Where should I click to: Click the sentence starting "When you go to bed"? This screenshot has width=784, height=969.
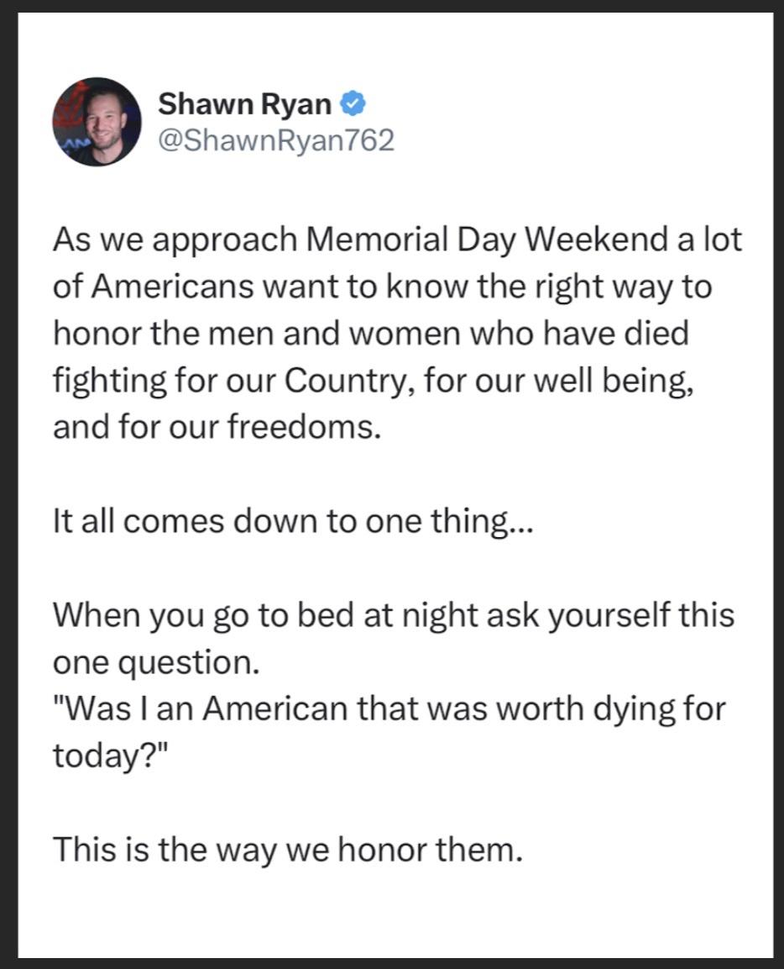(393, 615)
